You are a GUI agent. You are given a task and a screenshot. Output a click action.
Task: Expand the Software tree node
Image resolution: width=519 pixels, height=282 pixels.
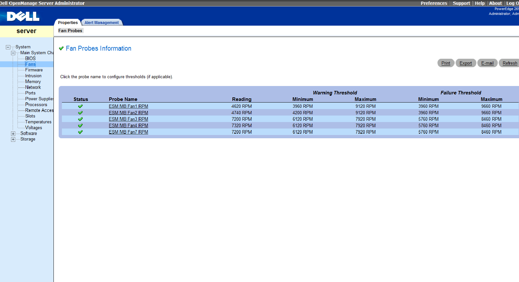[13, 134]
